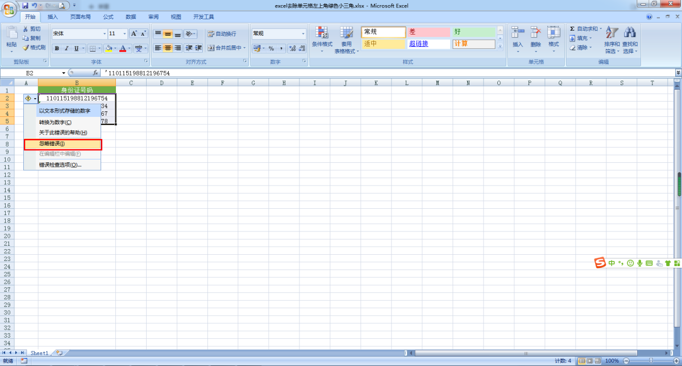
Task: Open Find & Select binoculars icon
Action: tap(630, 37)
